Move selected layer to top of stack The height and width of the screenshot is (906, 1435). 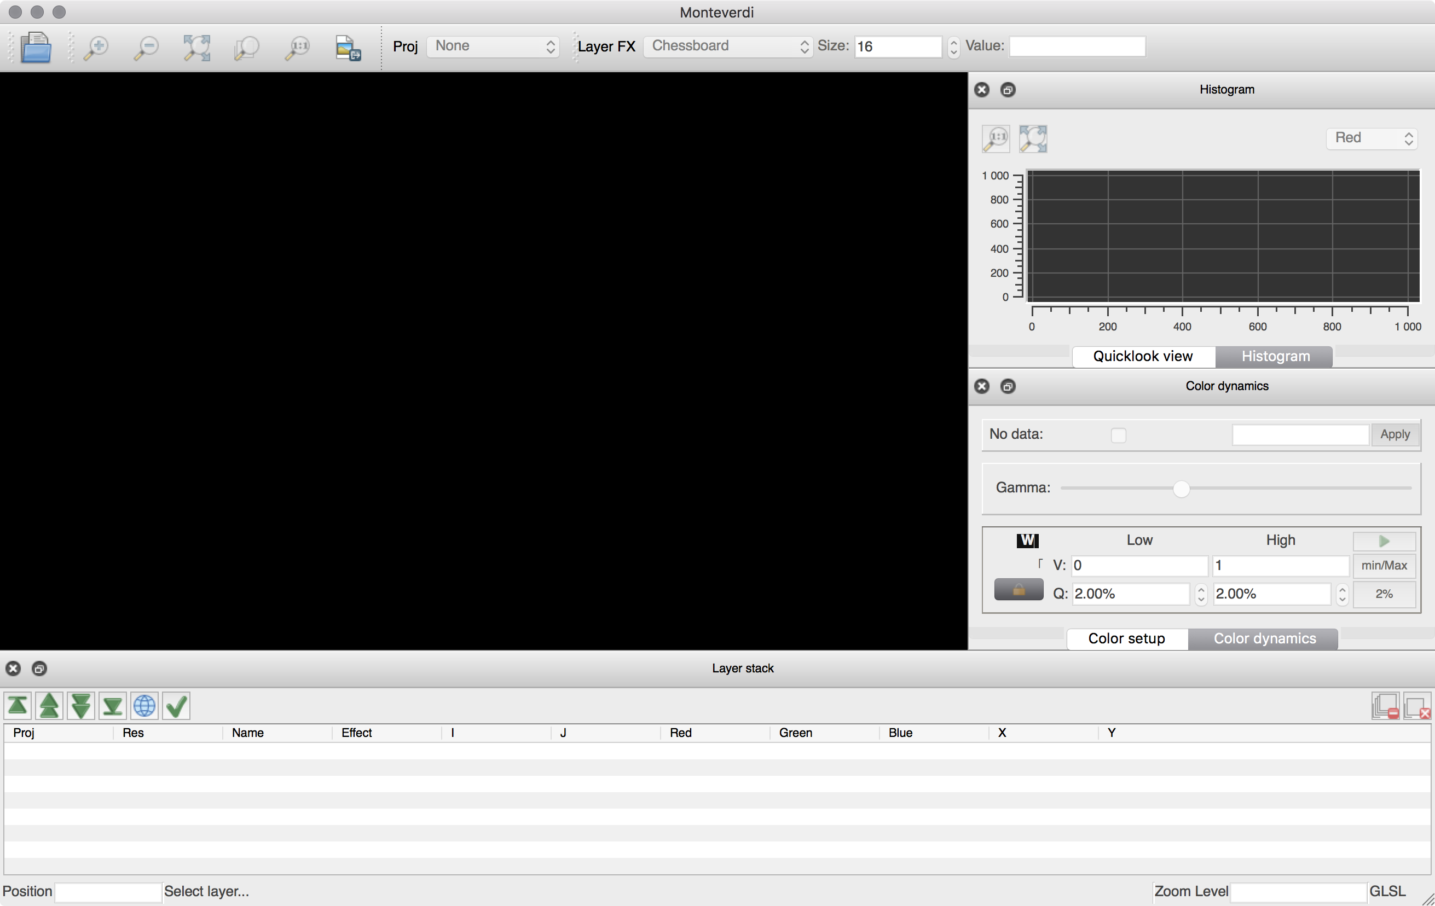pyautogui.click(x=18, y=706)
